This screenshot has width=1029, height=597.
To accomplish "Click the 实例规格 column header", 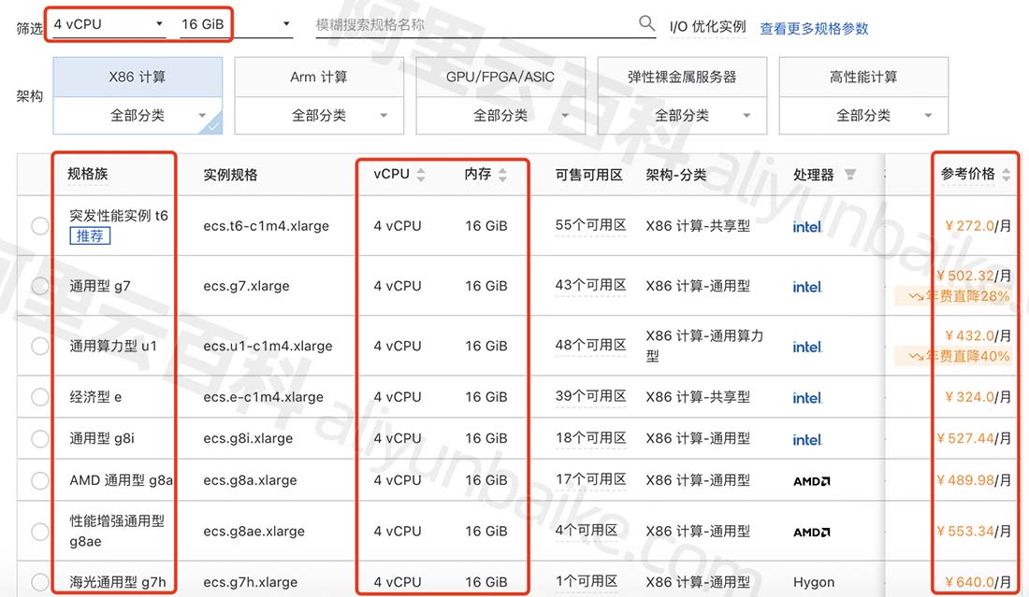I will (x=230, y=175).
